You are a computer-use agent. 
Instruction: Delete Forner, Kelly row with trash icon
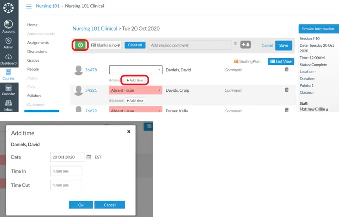(x=287, y=110)
